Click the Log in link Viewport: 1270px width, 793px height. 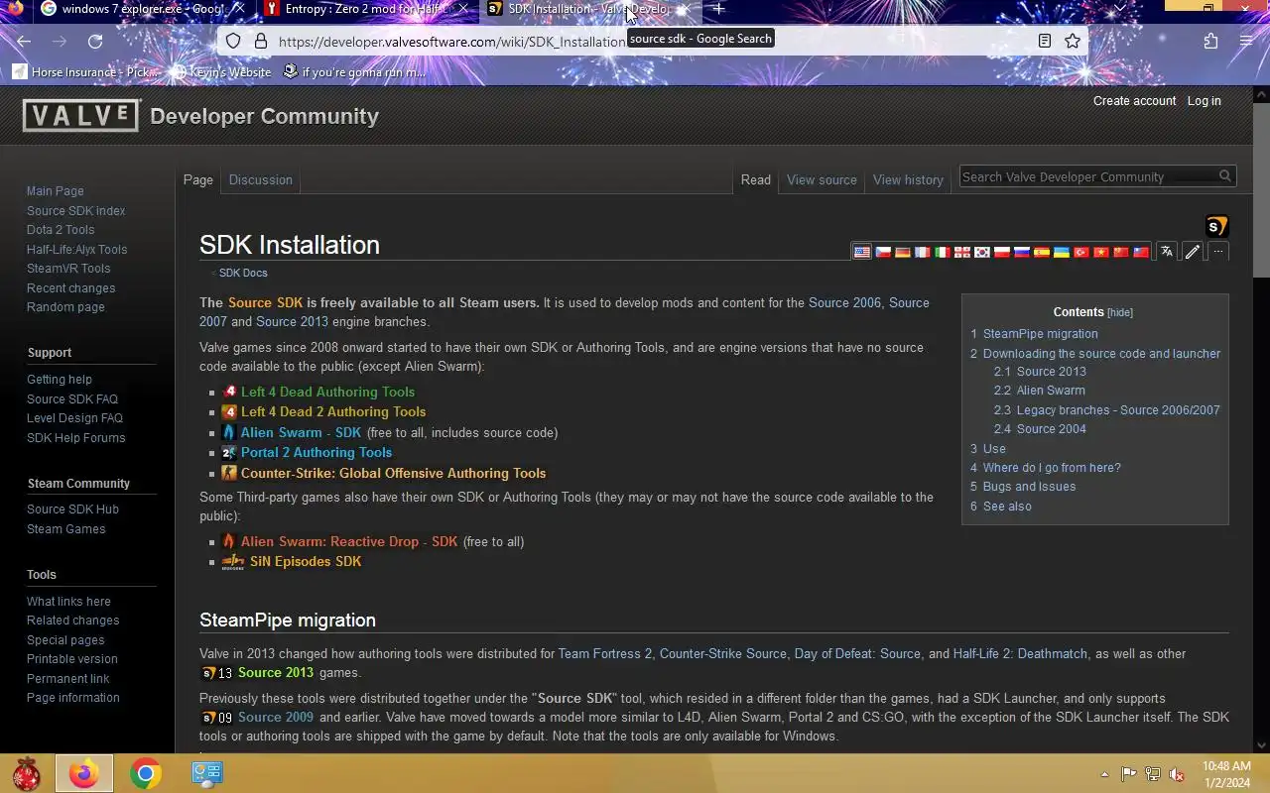[x=1205, y=101]
